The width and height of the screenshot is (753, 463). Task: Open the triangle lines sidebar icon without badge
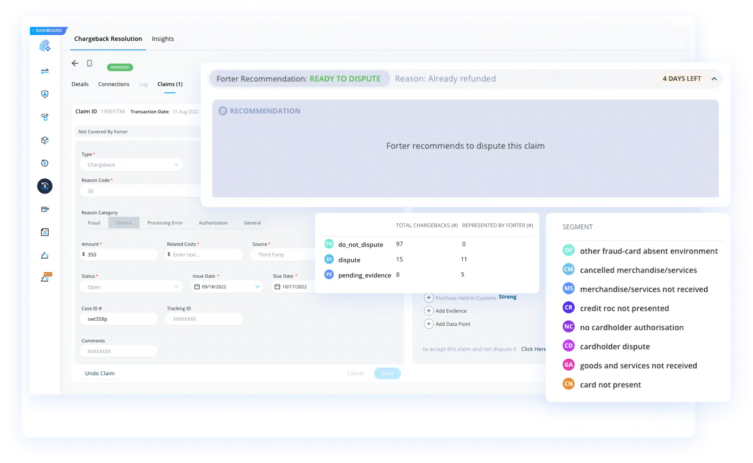tap(45, 255)
